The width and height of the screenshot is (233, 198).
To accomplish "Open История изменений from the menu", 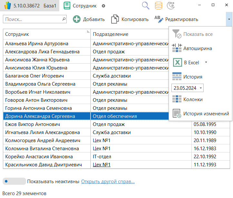I will (206, 113).
